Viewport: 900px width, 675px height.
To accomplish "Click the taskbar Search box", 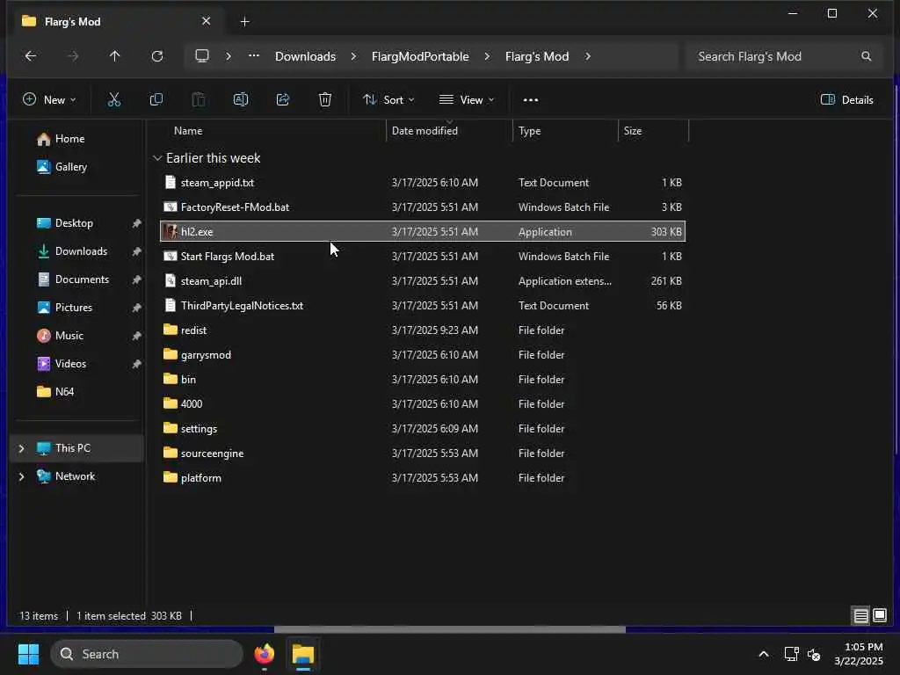I will tap(147, 654).
